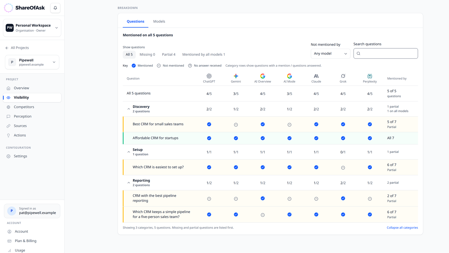Click ChatGPT mentioned check for Affordable CRM for startups
This screenshot has height=253, width=449.
pyautogui.click(x=209, y=138)
